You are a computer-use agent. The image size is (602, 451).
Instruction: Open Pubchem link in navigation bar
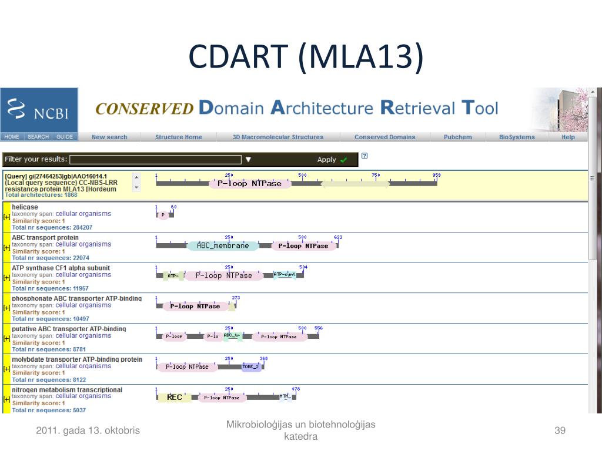[x=457, y=137]
